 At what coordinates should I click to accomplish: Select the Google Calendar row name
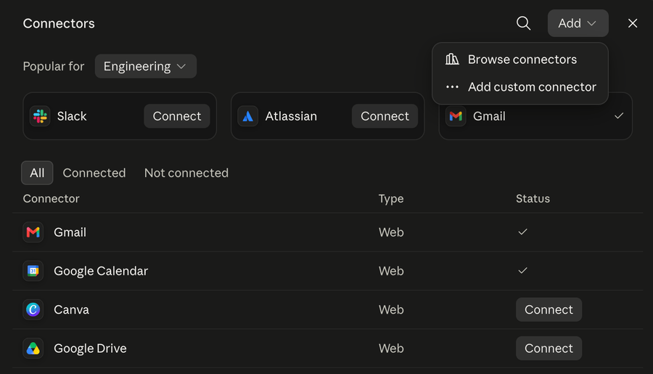coord(101,271)
